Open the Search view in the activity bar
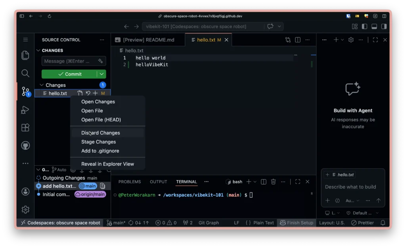The image size is (406, 248). click(25, 73)
